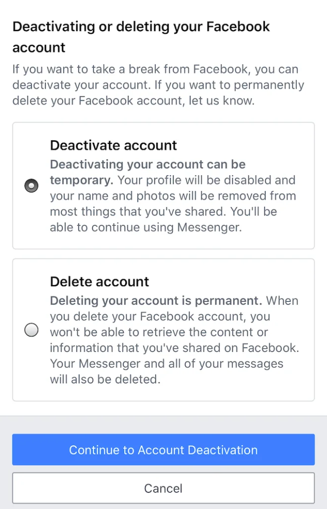Click the page title 'Deactivating or deleting your Facebook account'
327x509 pixels.
141,37
